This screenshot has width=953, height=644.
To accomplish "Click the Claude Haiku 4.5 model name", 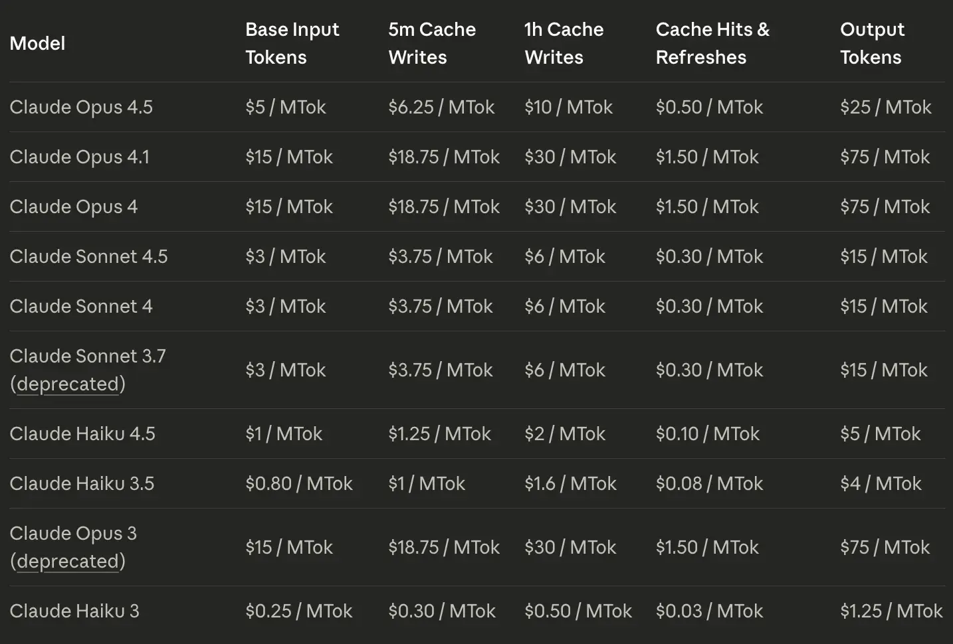I will 82,434.
